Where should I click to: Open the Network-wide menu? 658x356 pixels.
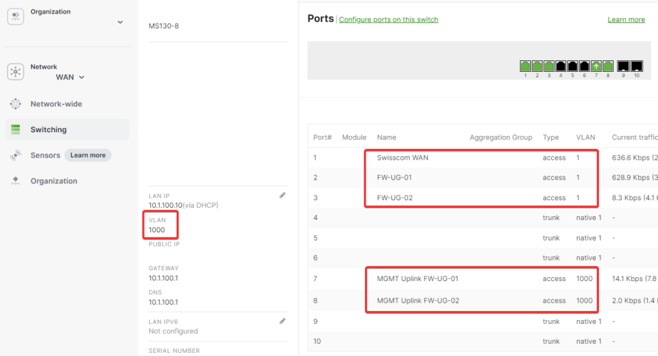click(x=56, y=104)
